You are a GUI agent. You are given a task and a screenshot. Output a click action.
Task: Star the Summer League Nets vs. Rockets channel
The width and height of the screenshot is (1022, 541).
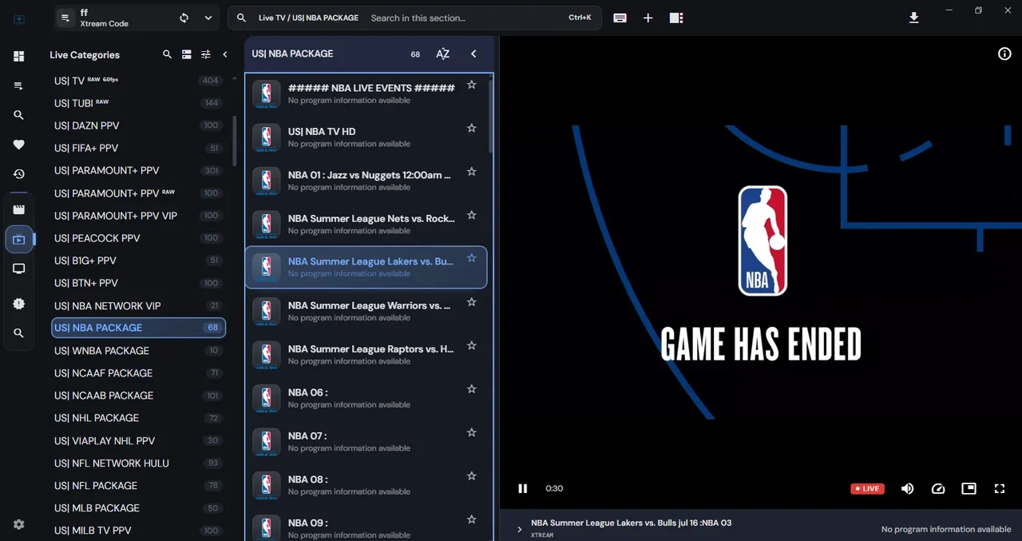[x=471, y=215]
